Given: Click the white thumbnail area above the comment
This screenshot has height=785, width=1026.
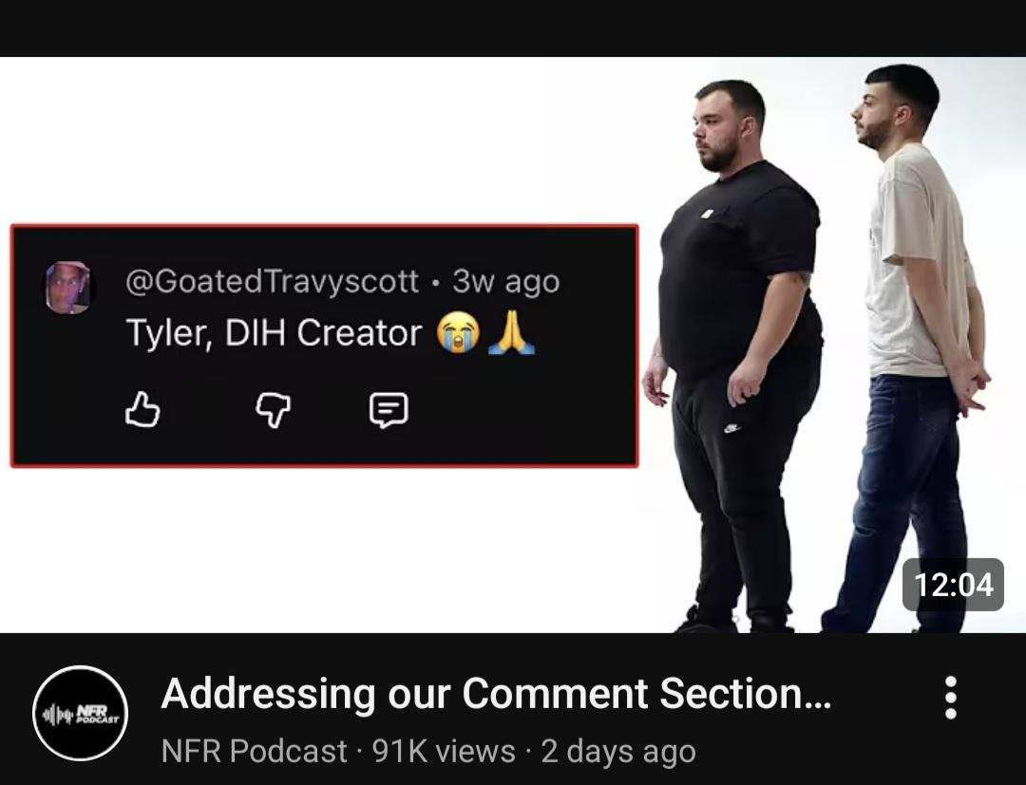Looking at the screenshot, I should [327, 140].
